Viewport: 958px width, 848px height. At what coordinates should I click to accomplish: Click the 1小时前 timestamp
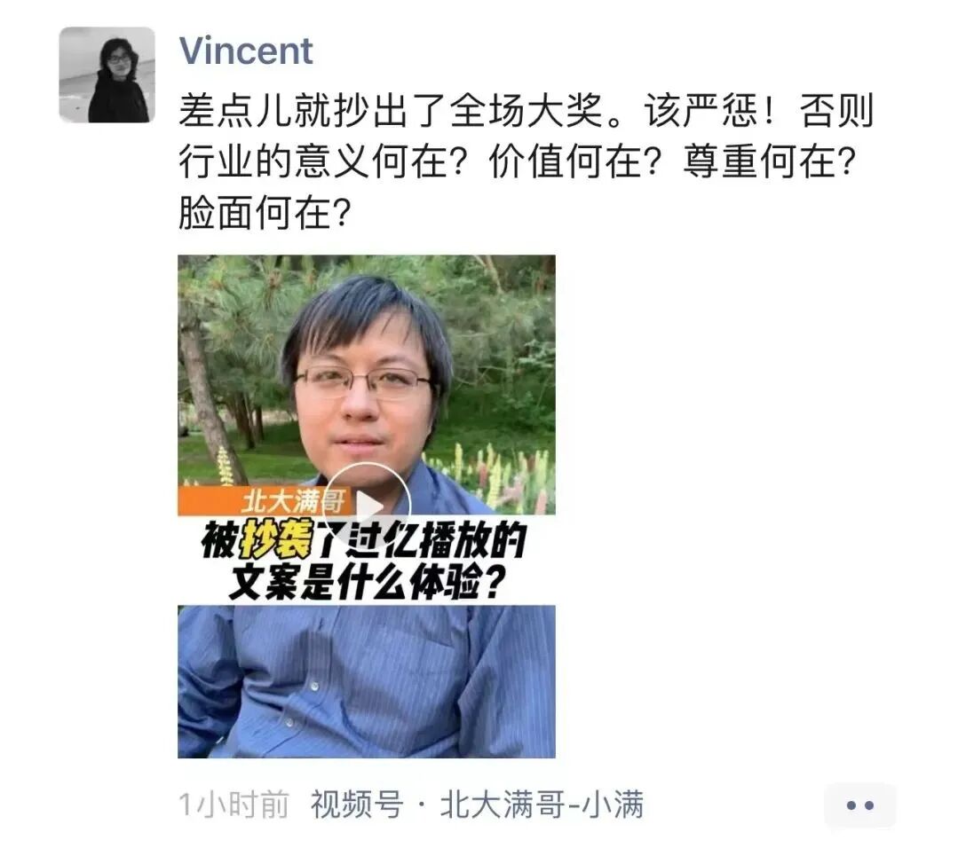pyautogui.click(x=234, y=804)
